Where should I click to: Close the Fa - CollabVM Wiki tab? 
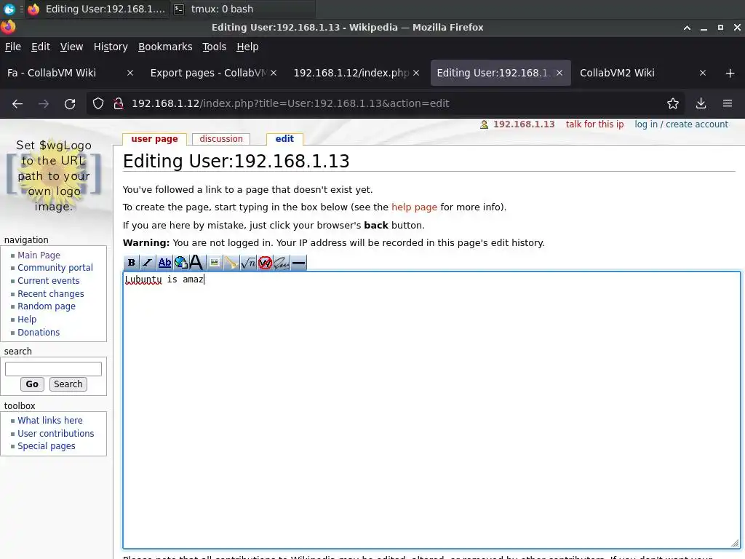(130, 74)
